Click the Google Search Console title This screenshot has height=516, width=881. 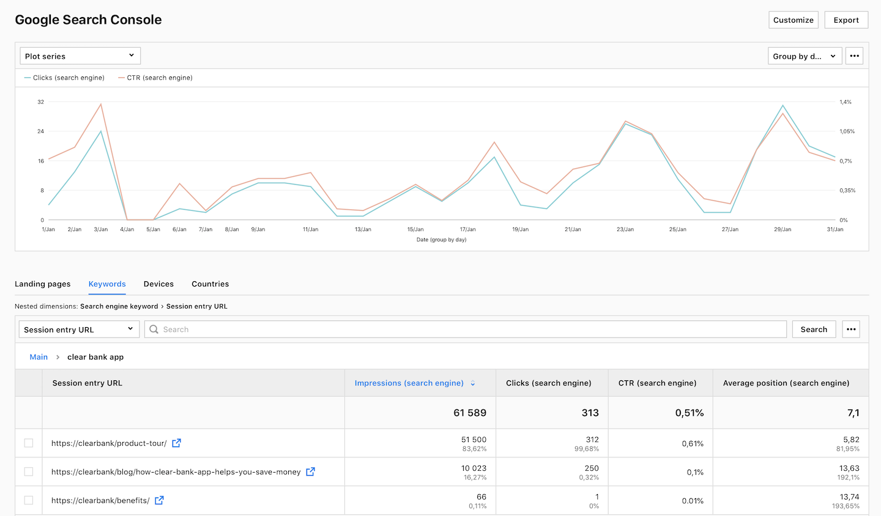[x=88, y=20]
